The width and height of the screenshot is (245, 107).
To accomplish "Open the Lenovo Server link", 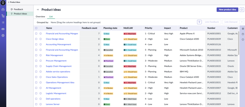I will click(x=53, y=104).
